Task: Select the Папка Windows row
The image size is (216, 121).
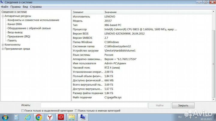Action: coord(142,42)
